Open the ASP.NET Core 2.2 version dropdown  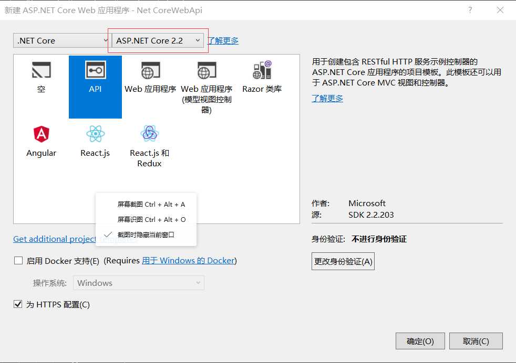click(x=158, y=40)
